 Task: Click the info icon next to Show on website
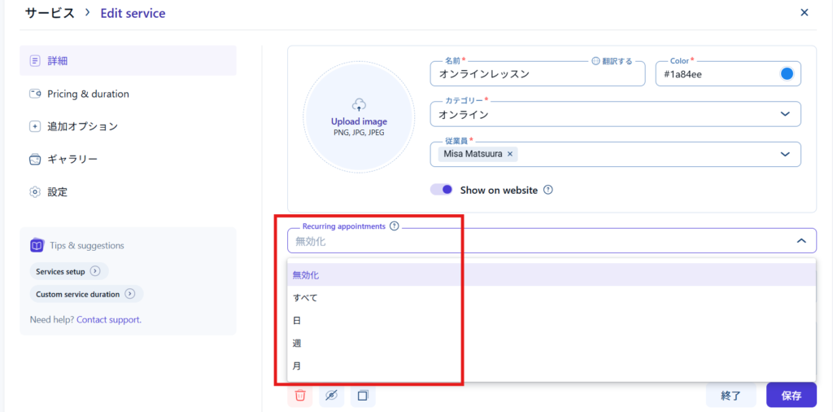548,190
